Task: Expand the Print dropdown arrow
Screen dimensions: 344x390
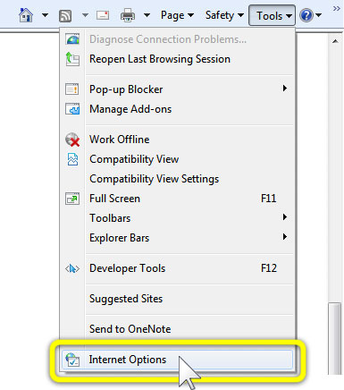Action: tap(147, 15)
